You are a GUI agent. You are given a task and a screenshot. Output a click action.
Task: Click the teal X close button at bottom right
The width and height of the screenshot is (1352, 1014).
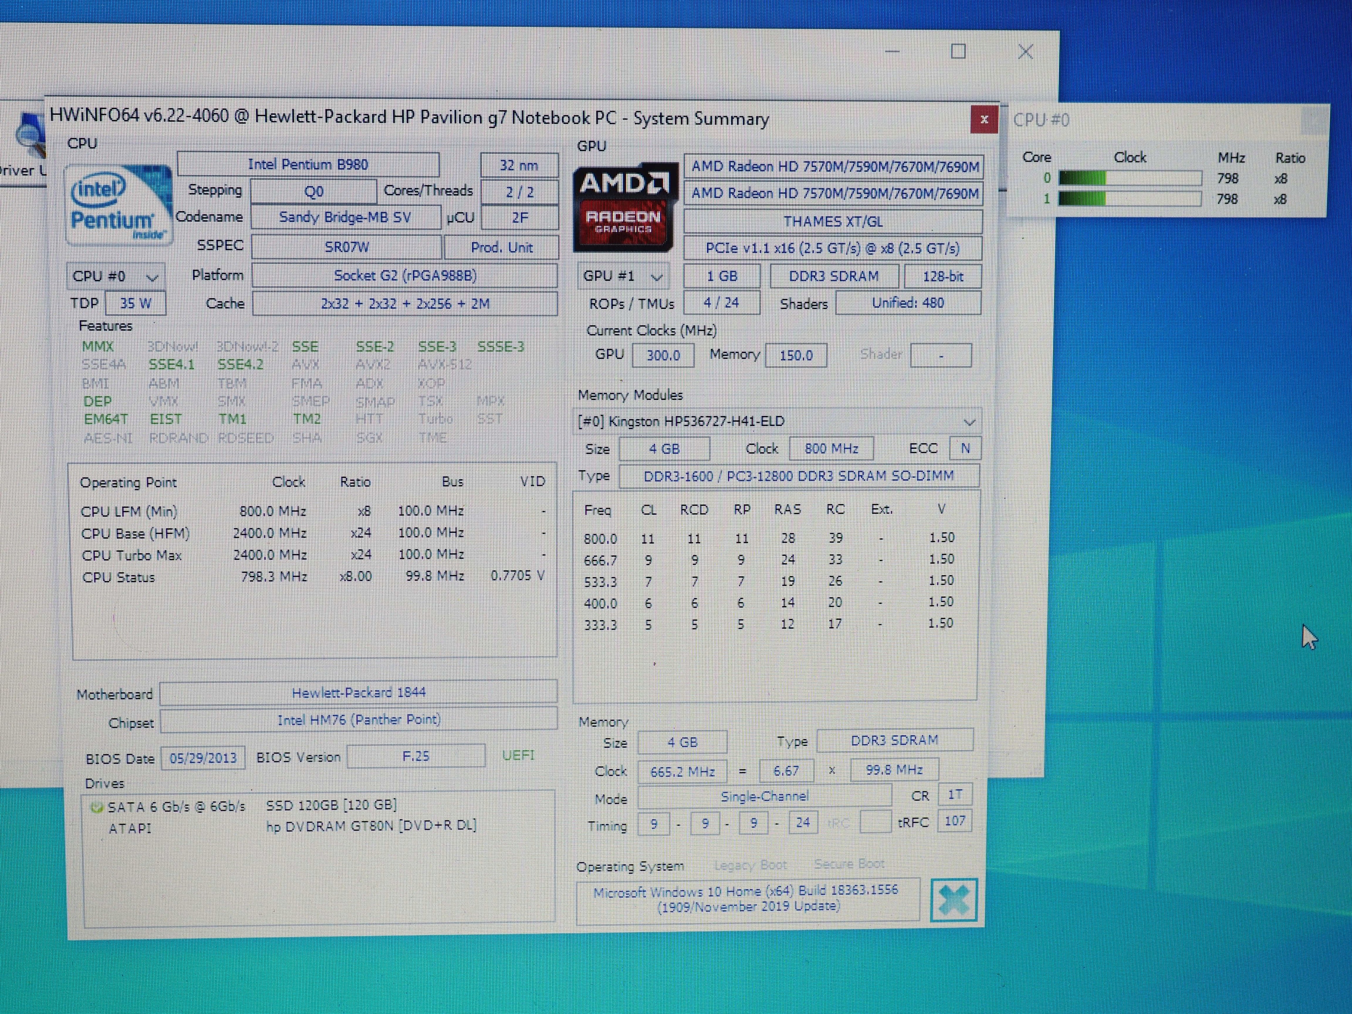click(953, 900)
